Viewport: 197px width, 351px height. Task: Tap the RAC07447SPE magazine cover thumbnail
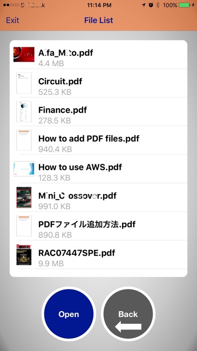click(x=24, y=255)
